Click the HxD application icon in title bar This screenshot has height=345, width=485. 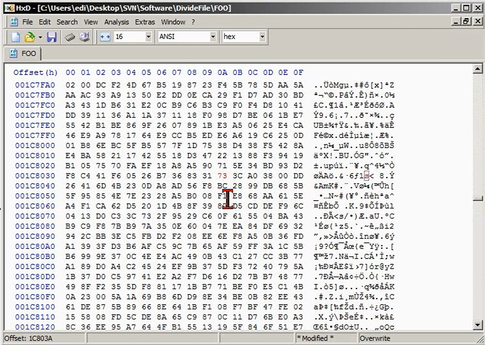tap(10, 8)
